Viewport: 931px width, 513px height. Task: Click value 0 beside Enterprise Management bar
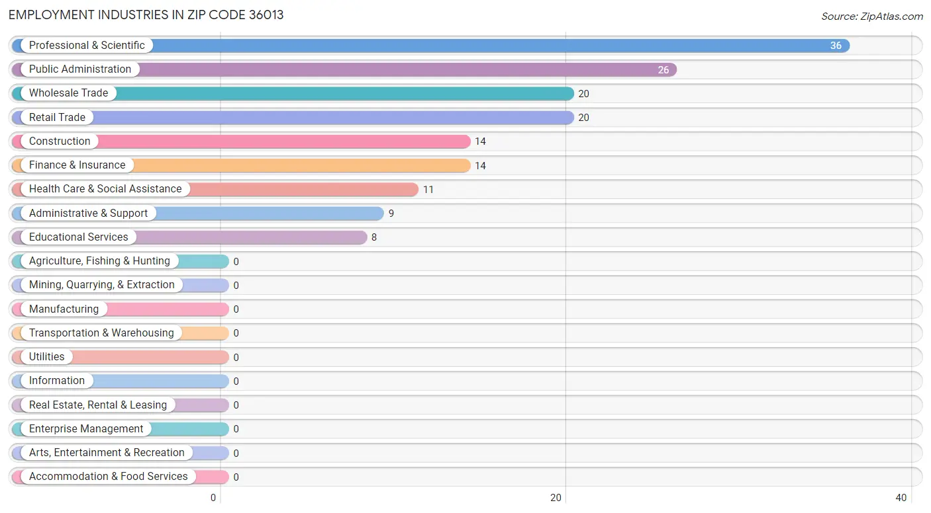[236, 429]
